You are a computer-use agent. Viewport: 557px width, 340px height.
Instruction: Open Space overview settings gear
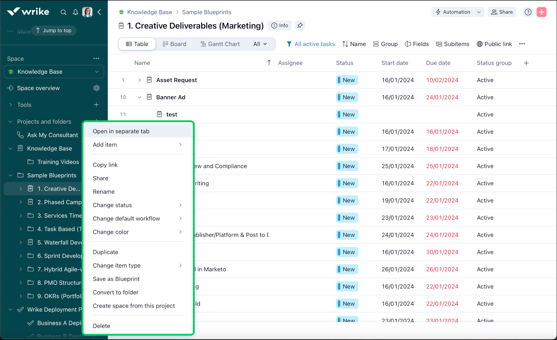tap(96, 88)
